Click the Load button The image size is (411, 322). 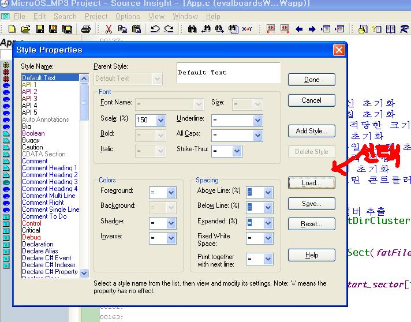click(x=311, y=183)
